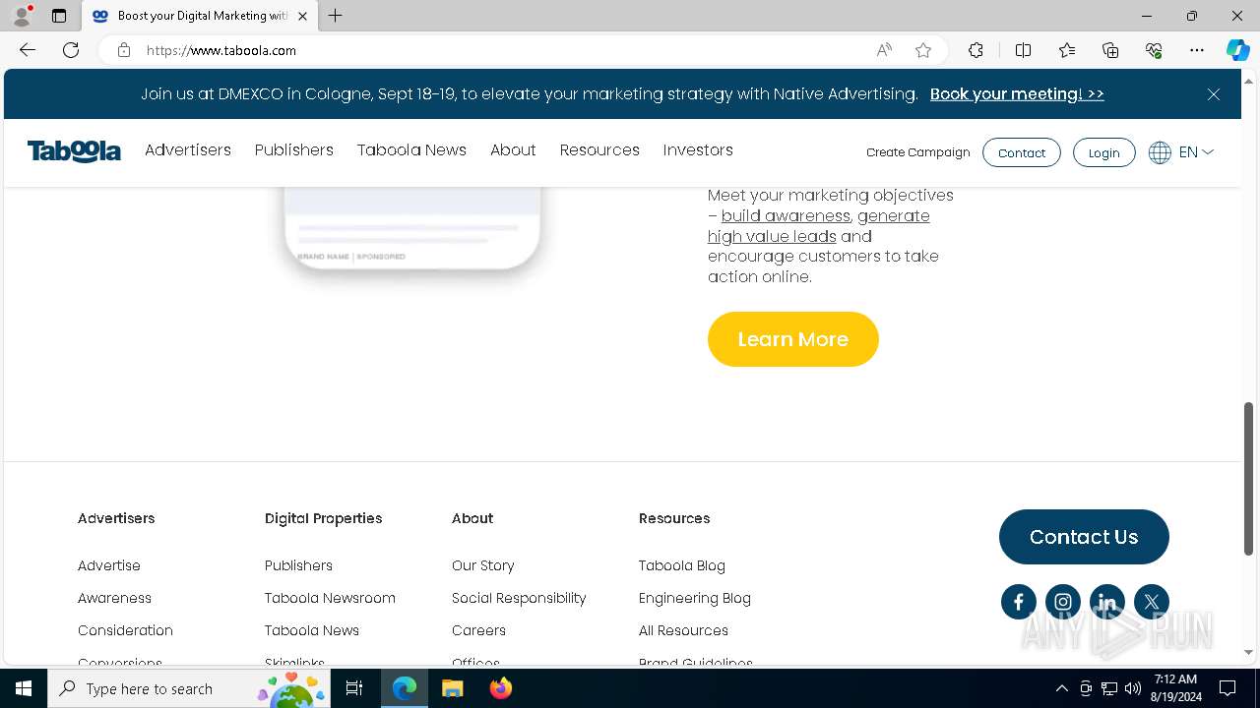Click the Taboola logo
The image size is (1260, 708).
tap(74, 151)
